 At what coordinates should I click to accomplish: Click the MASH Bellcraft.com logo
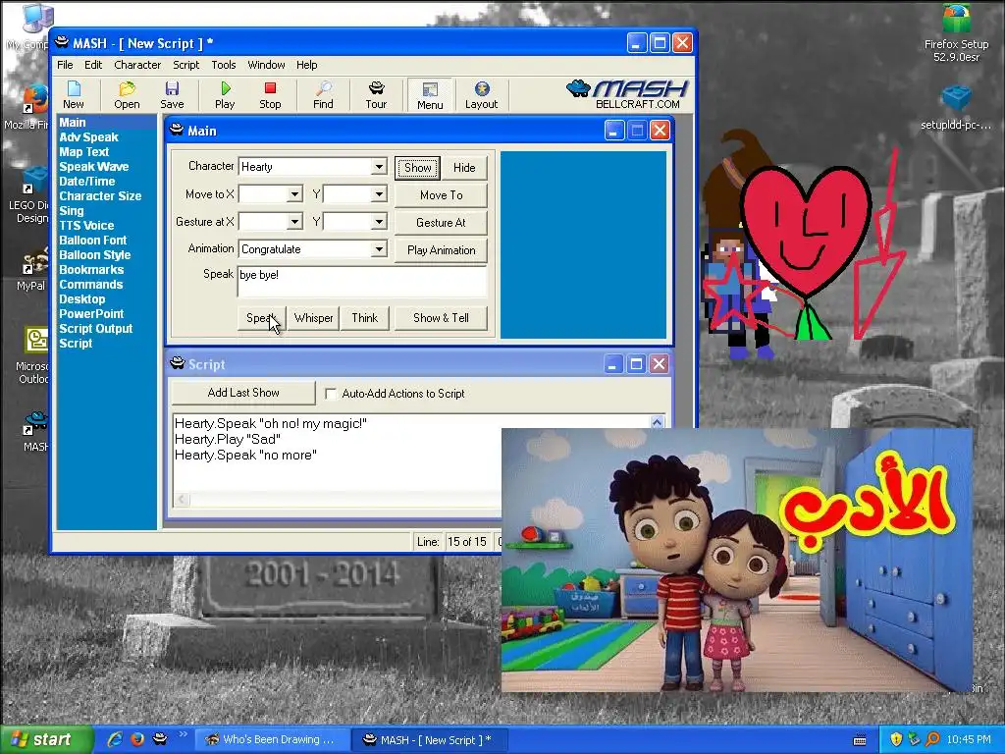pyautogui.click(x=627, y=94)
